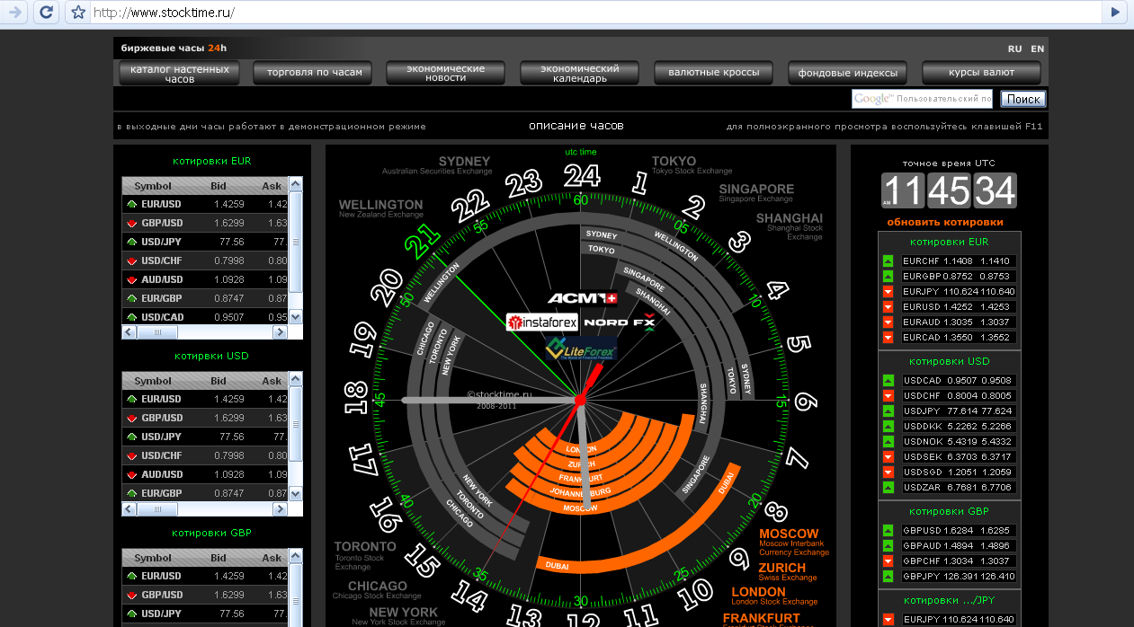Click the arrow icon beside EURCHF
Screen dimensions: 1134x627
pos(888,261)
